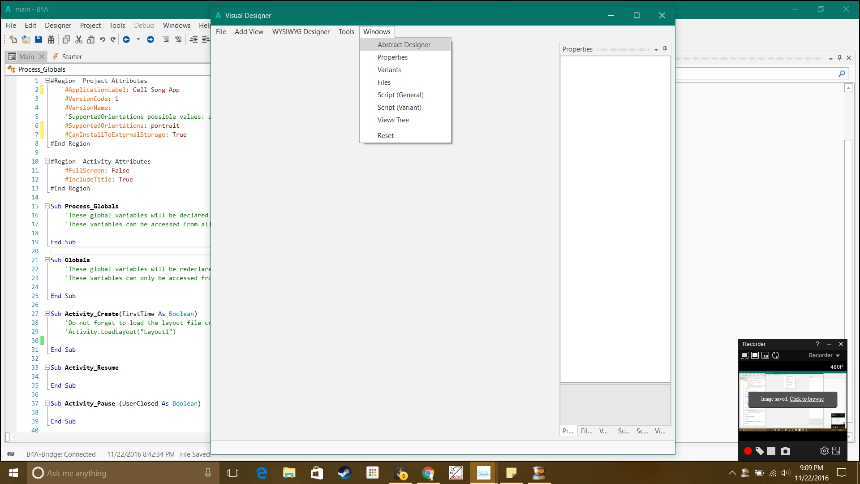Click the search magnifier icon near the search box
Screen dimensions: 860x484
pos(842,73)
